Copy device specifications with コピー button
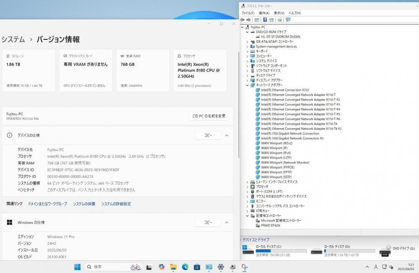Image resolution: width=419 pixels, height=273 pixels. coord(208,135)
